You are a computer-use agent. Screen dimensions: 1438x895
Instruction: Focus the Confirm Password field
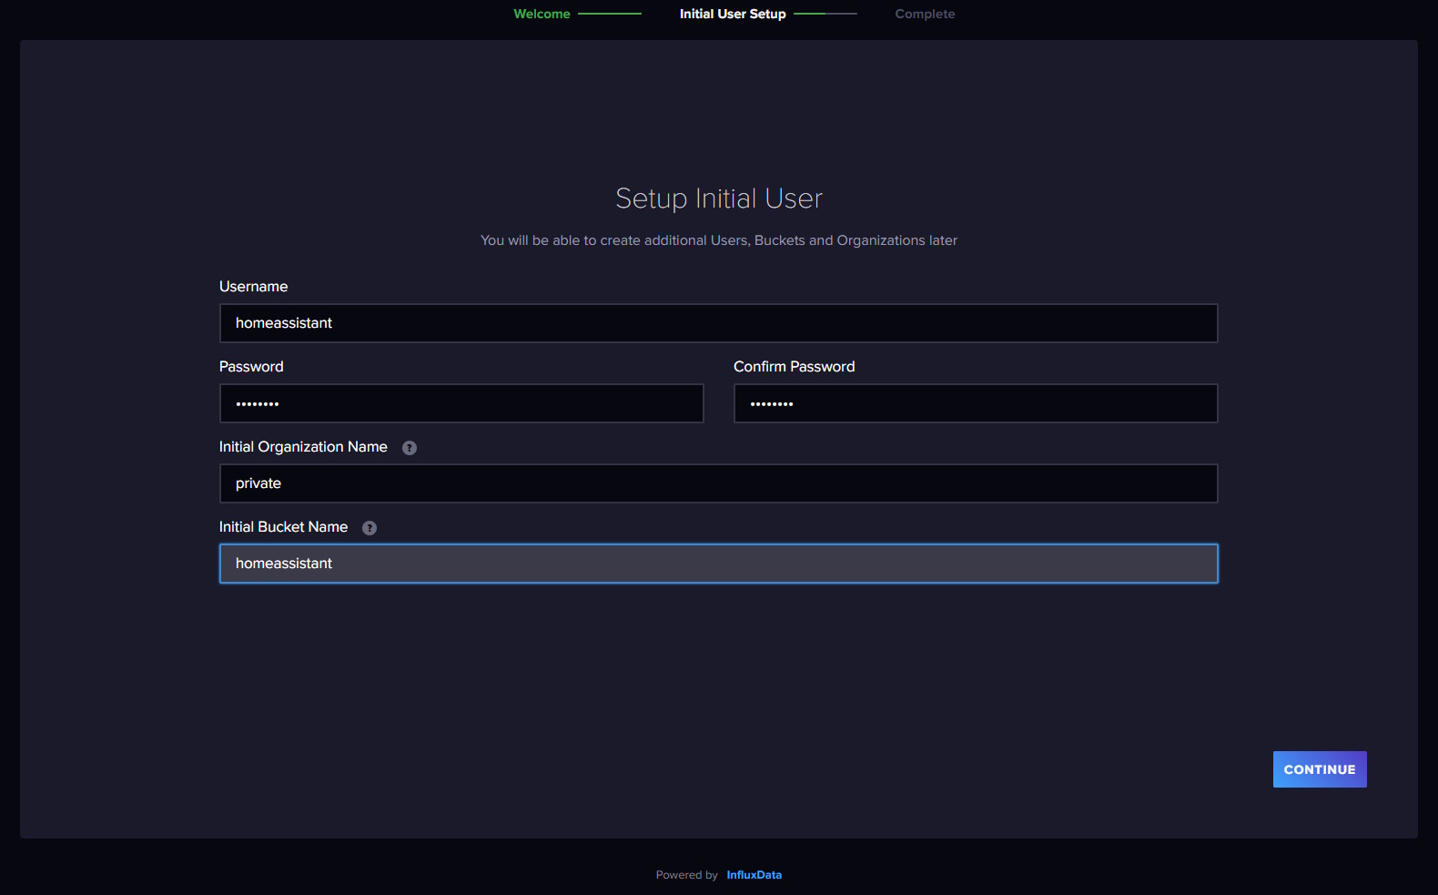(976, 403)
